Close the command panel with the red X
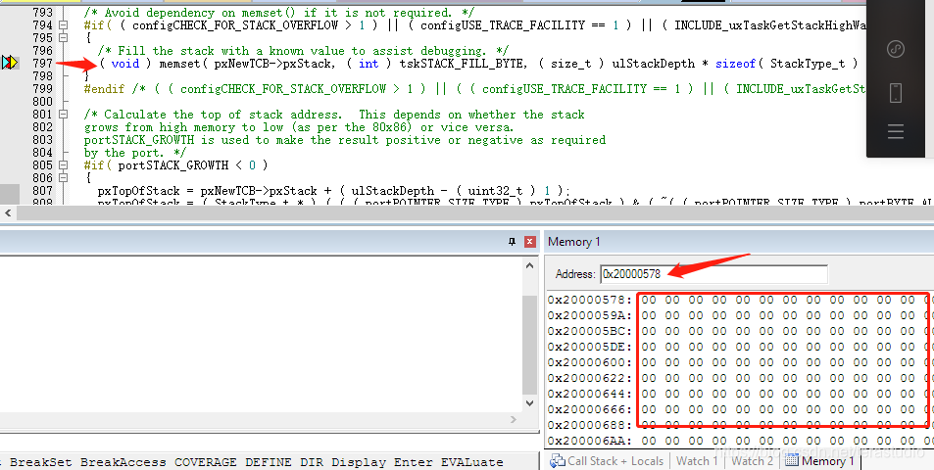 point(529,242)
